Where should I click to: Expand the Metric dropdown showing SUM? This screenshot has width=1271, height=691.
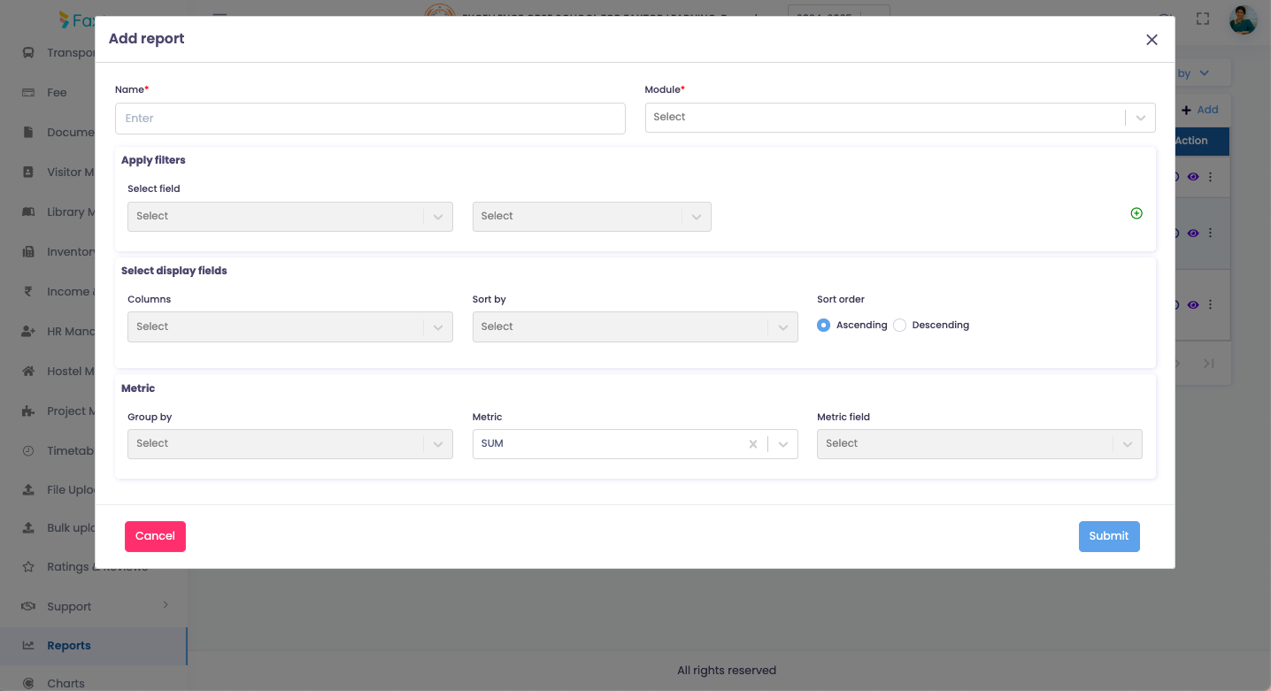tap(783, 444)
